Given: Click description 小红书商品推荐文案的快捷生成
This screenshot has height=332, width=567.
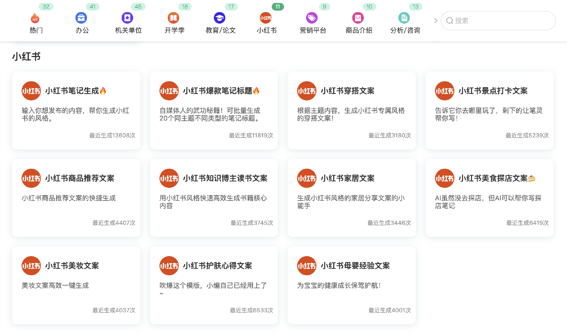Looking at the screenshot, I should pos(69,198).
